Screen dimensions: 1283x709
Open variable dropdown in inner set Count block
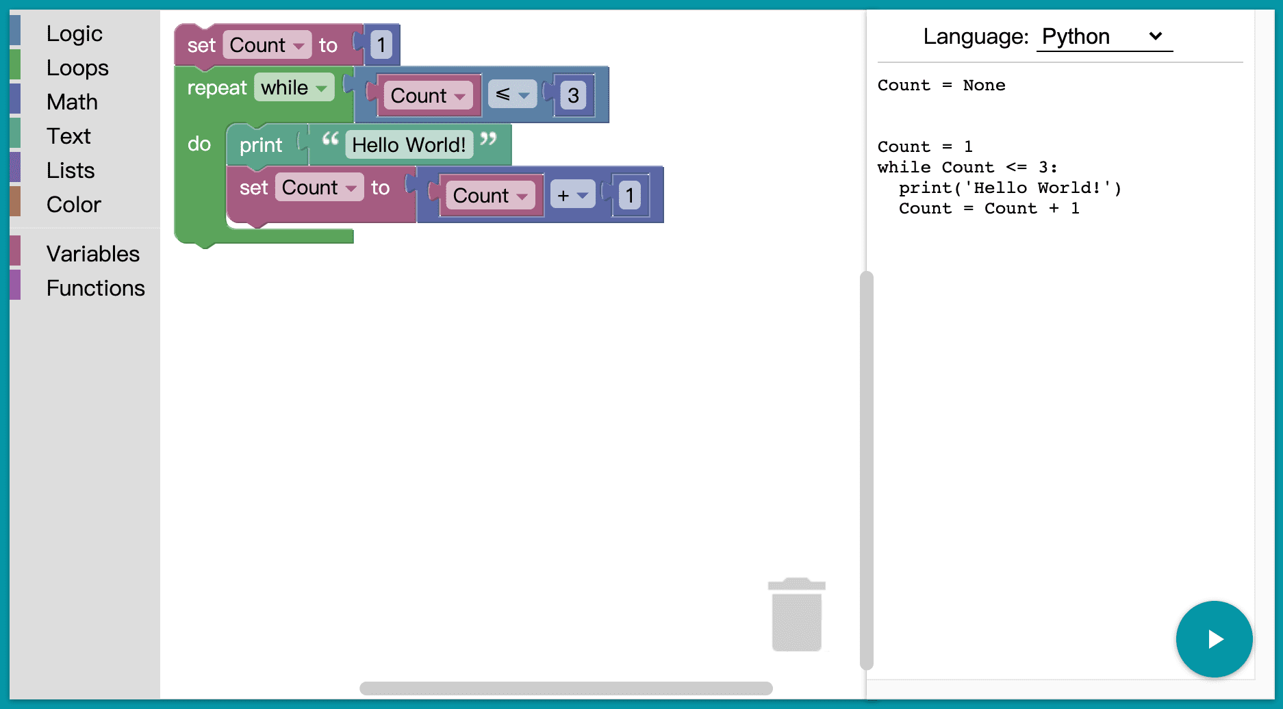[x=319, y=188]
